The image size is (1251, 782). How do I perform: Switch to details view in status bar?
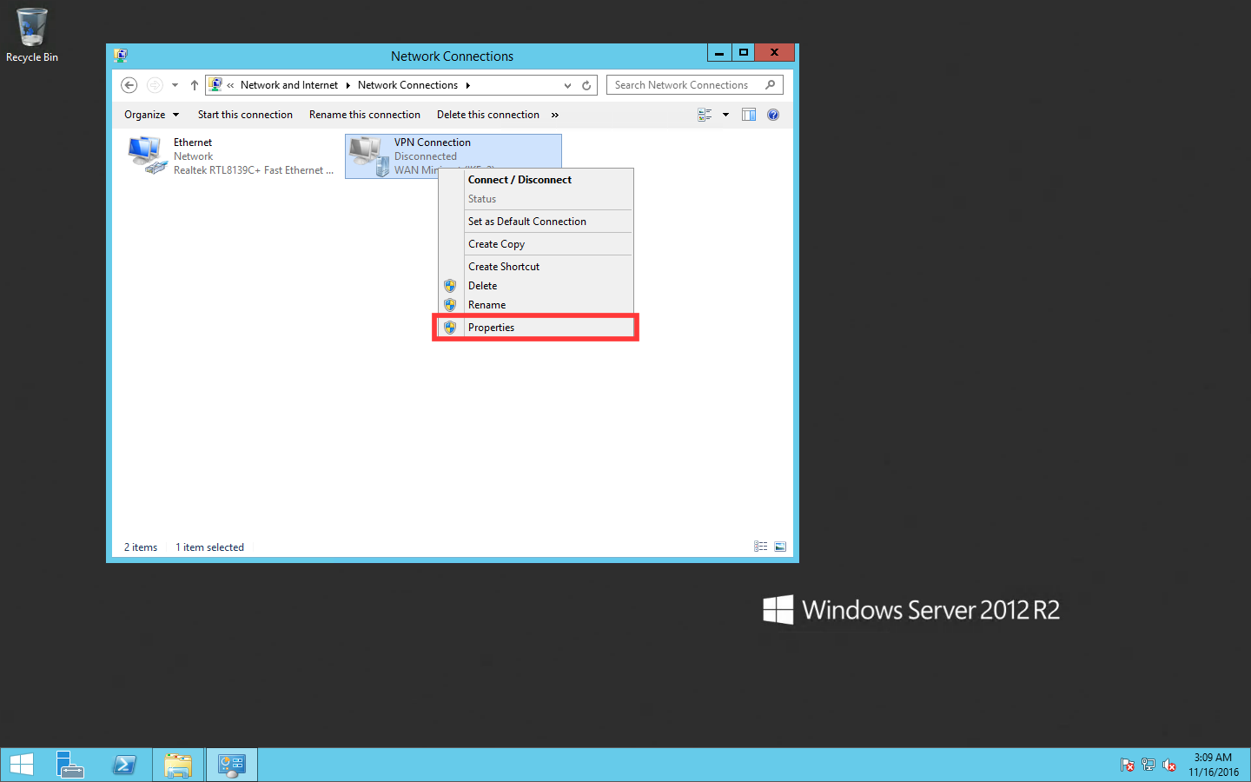761,547
